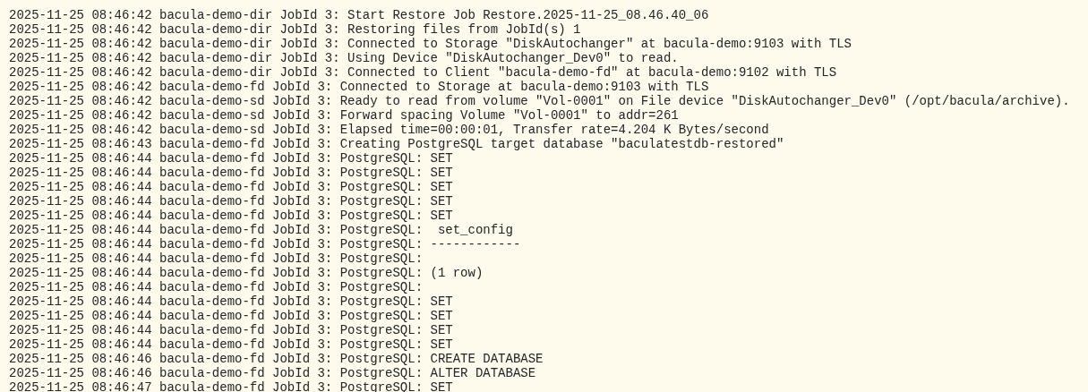Click the "(1 row)" output line
Viewport: 1088px width, 392px height.
(x=456, y=273)
